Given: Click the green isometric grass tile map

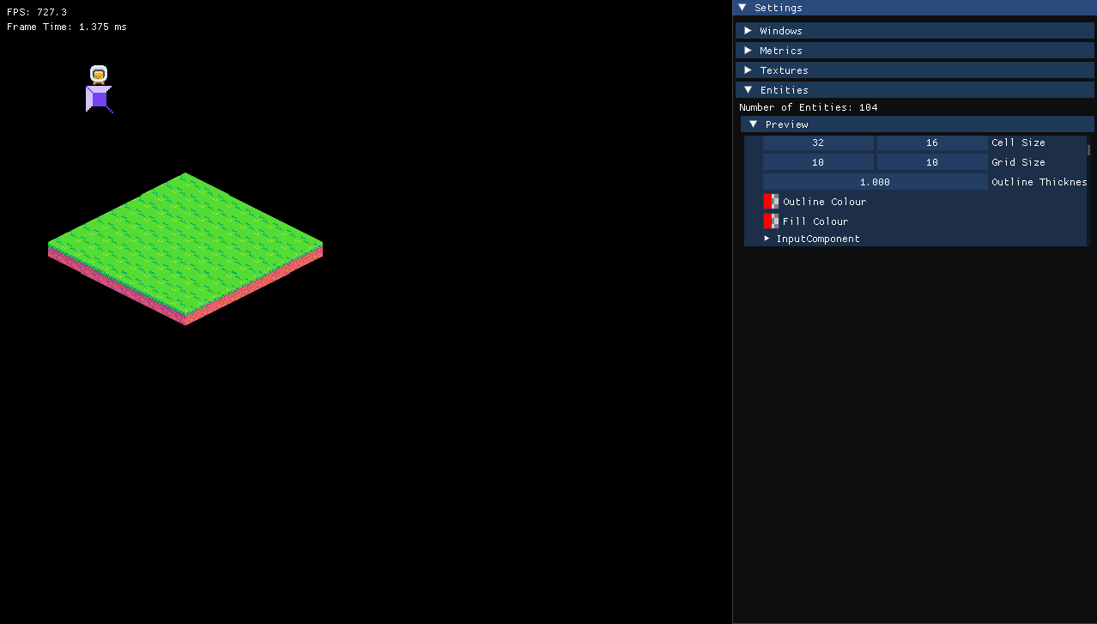Looking at the screenshot, I should pos(185,240).
